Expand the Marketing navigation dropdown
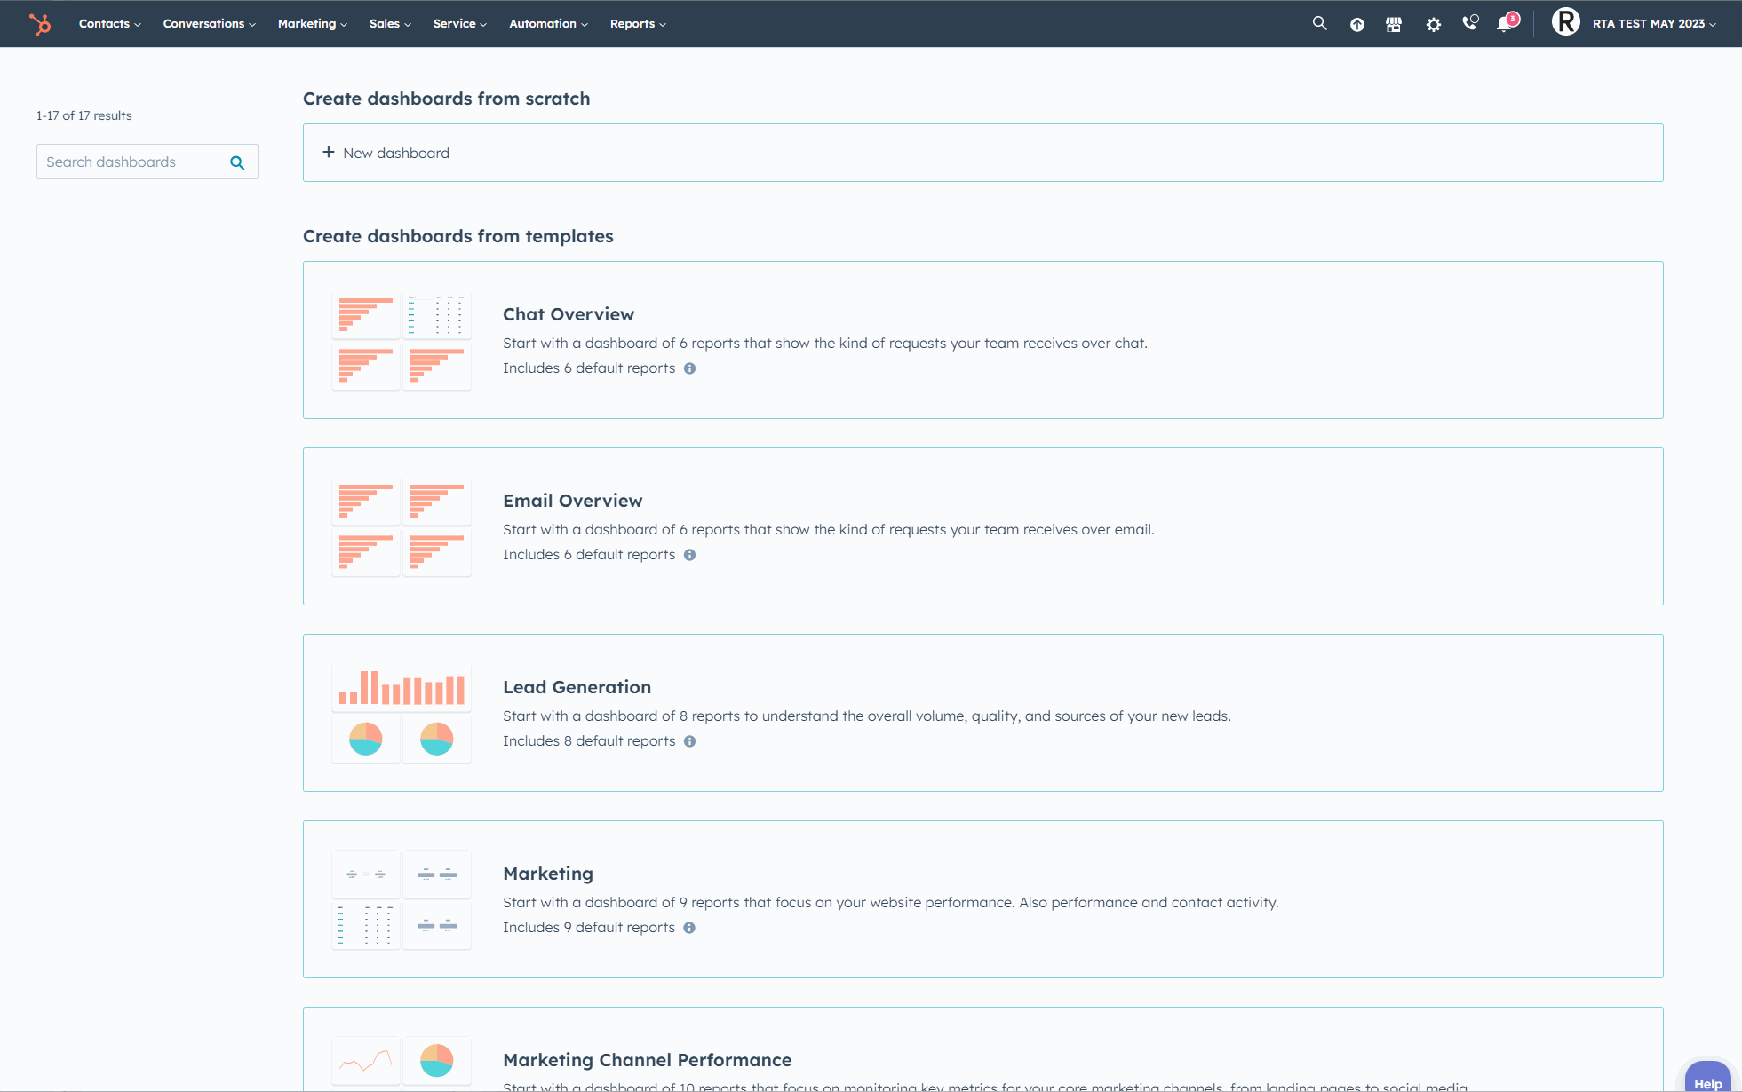The height and width of the screenshot is (1092, 1742). (x=311, y=23)
